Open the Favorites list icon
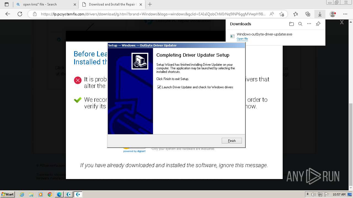The width and height of the screenshot is (353, 198). click(x=296, y=14)
